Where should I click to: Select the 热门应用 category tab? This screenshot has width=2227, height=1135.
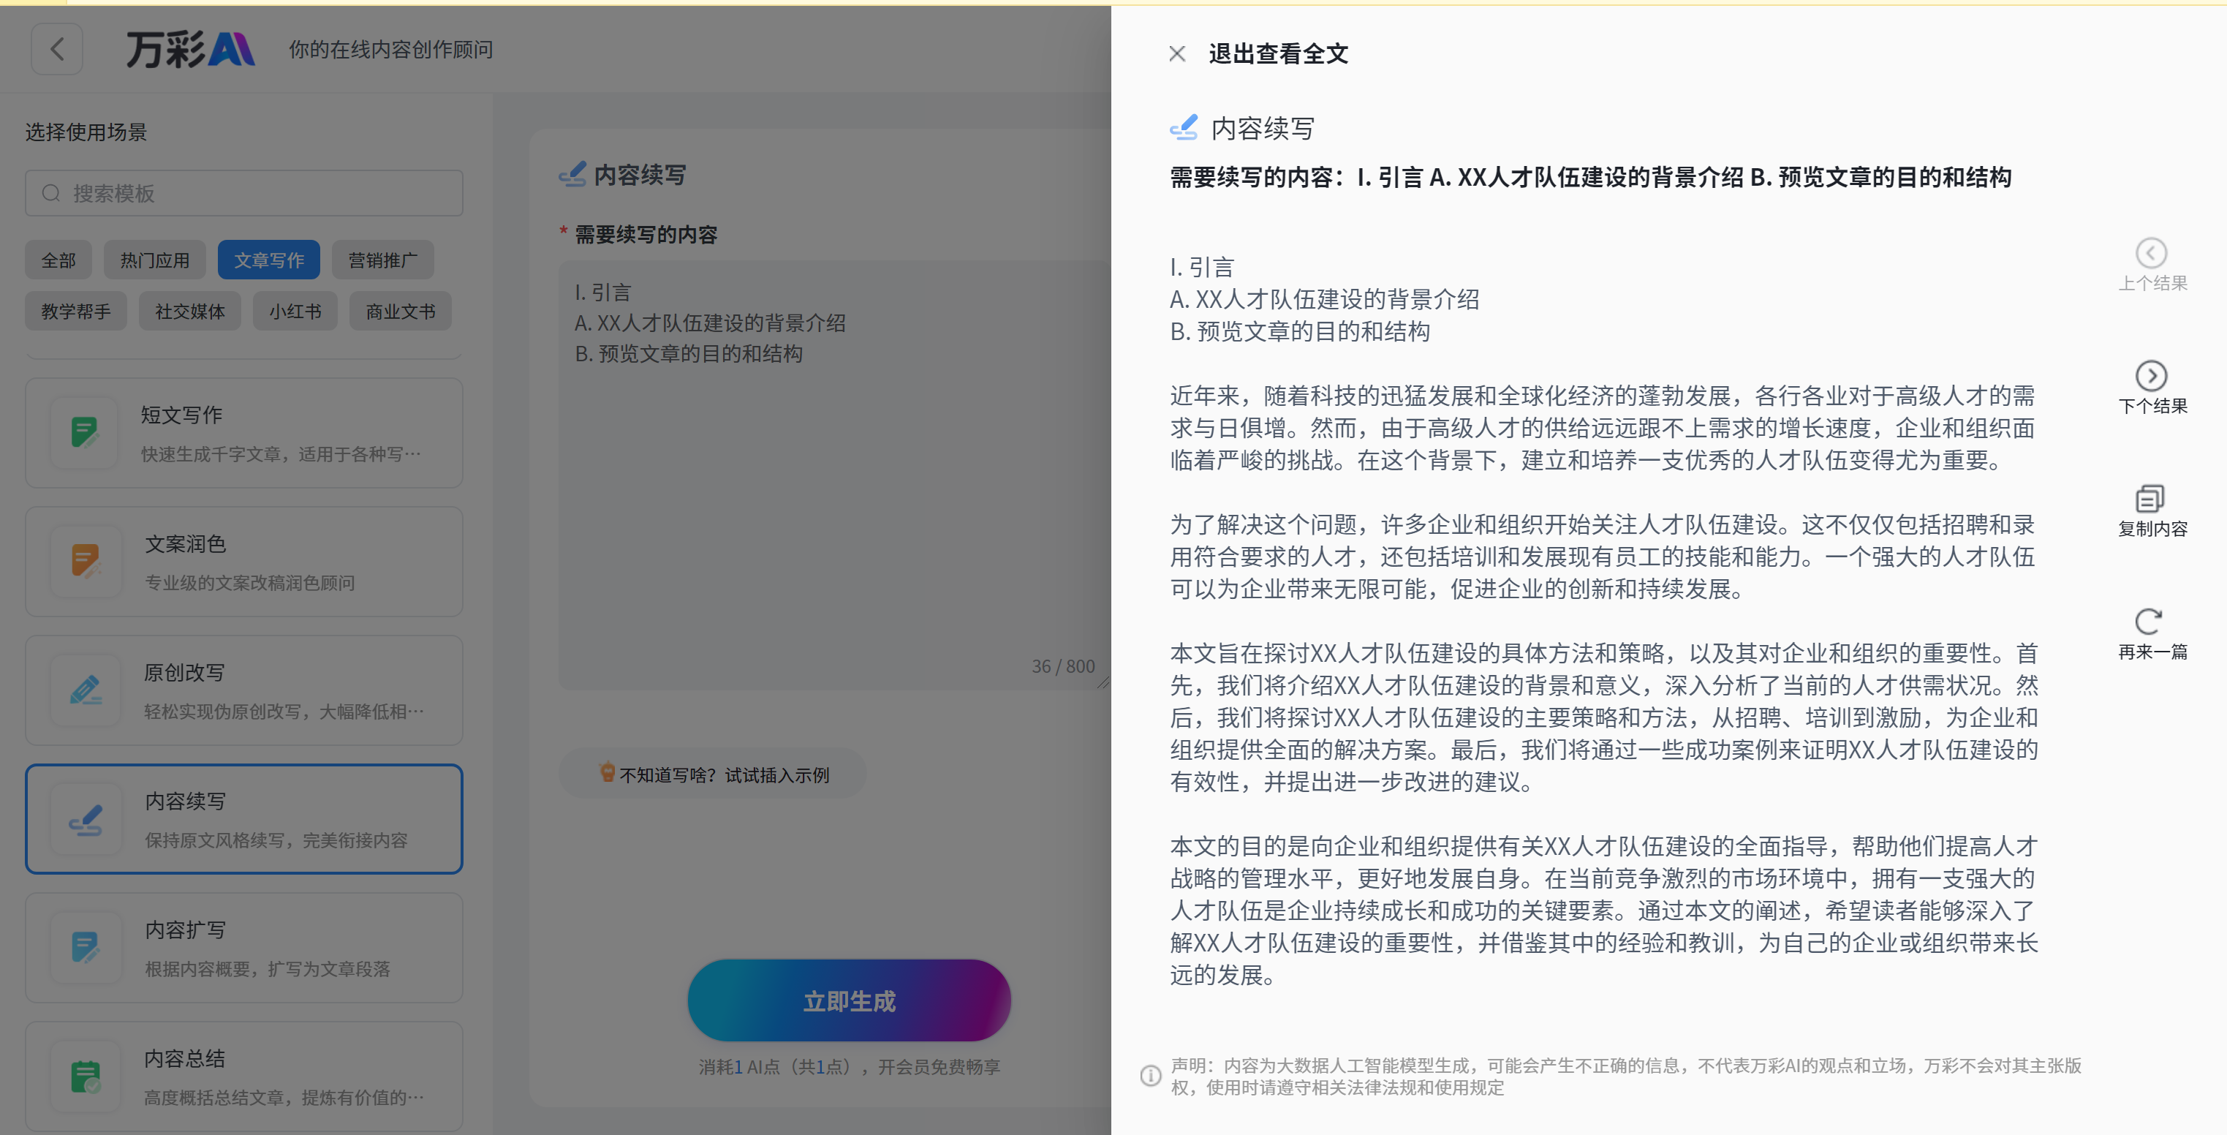pos(155,260)
